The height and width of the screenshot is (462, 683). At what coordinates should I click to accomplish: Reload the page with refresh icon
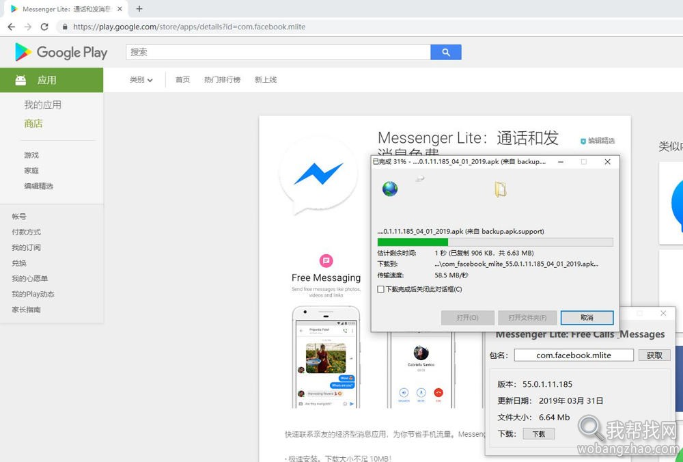click(44, 27)
